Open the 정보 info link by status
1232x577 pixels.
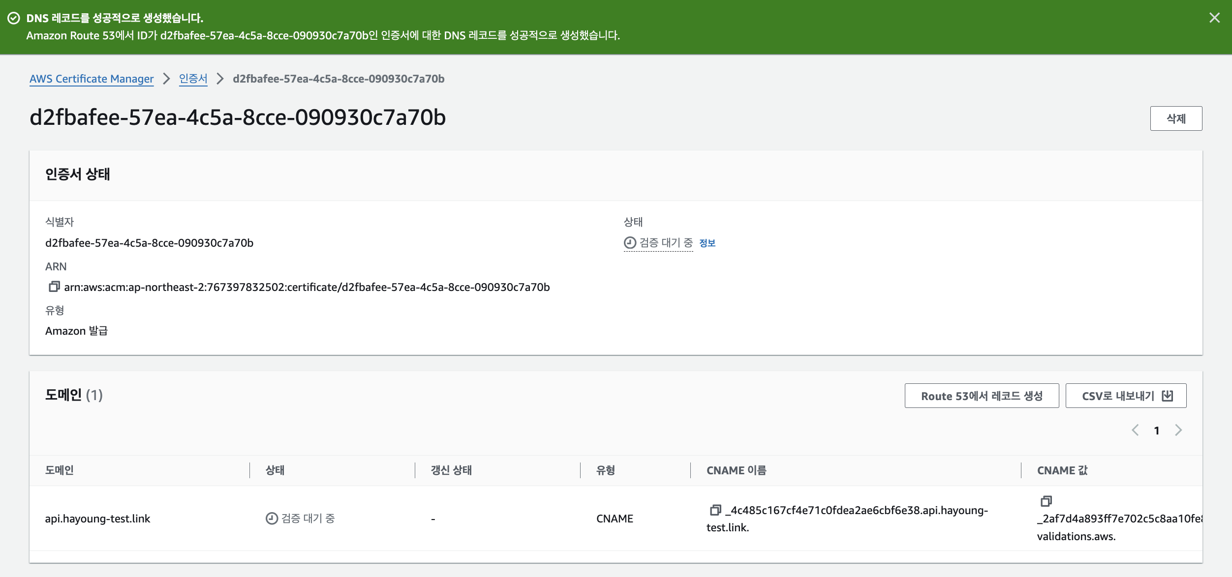[707, 243]
